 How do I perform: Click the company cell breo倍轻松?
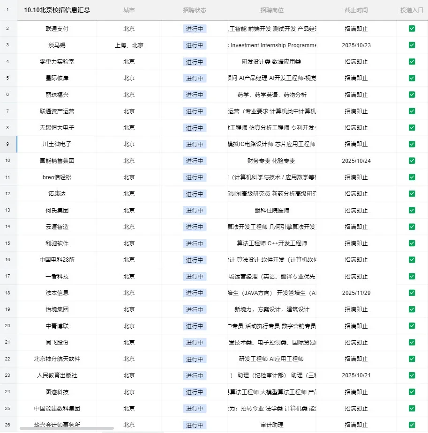tap(57, 177)
